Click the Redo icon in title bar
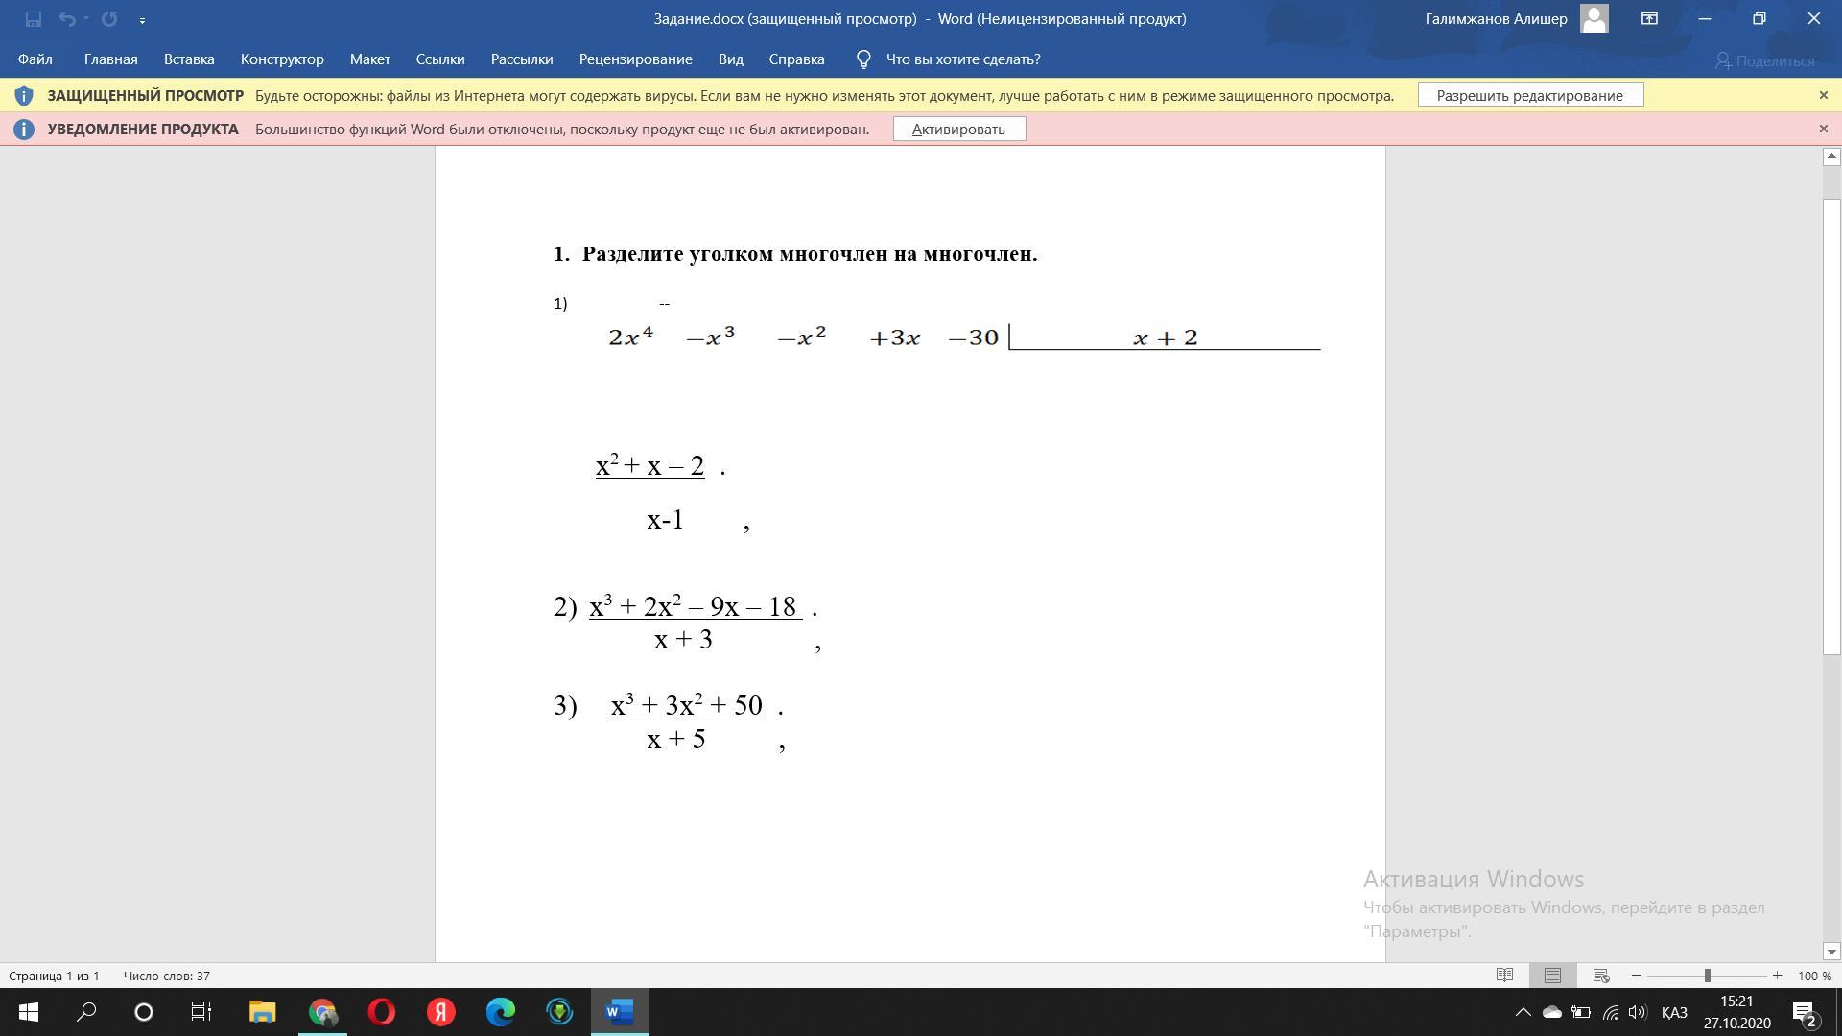Screen dimensions: 1842x1036 (109, 18)
